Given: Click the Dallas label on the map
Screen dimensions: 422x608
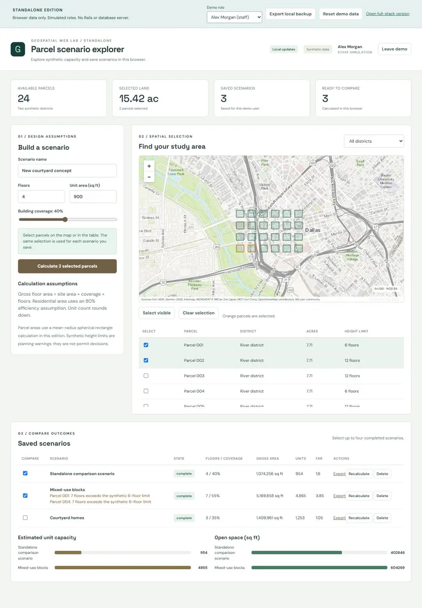Looking at the screenshot, I should 312,230.
